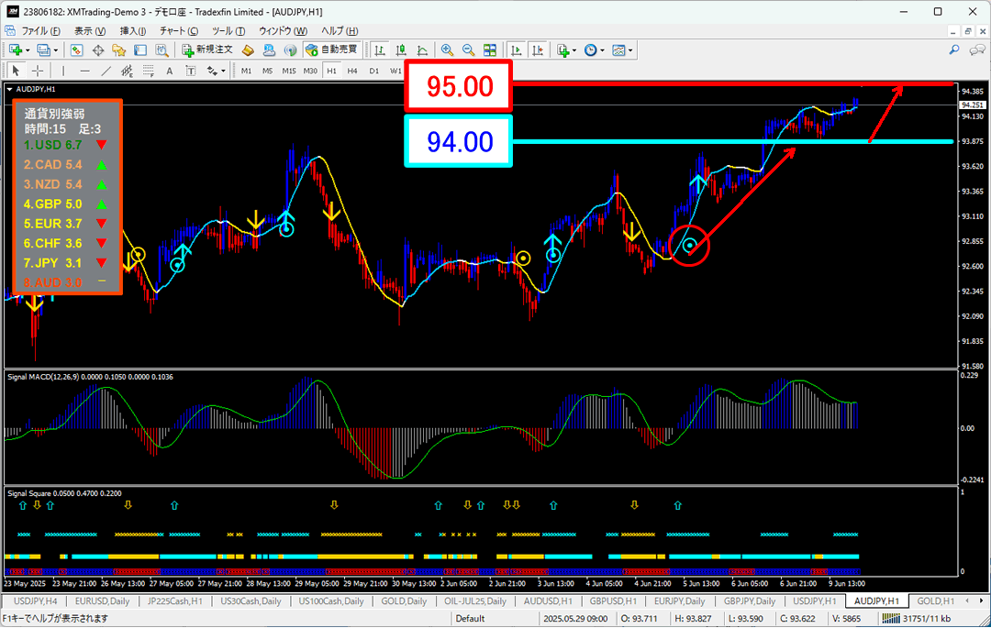Image resolution: width=991 pixels, height=628 pixels.
Task: Open the Data Window crosshair-circle icon
Action: pyautogui.click(x=98, y=50)
